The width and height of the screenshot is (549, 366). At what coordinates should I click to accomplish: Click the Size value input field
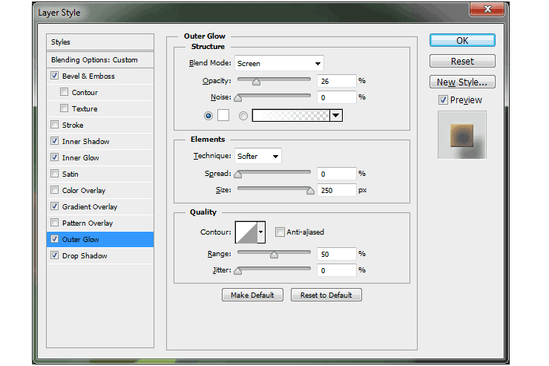tap(337, 190)
